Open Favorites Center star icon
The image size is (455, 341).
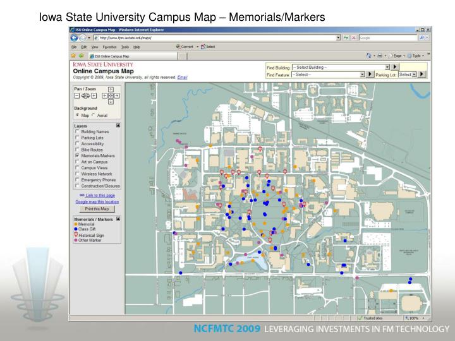pyautogui.click(x=73, y=56)
